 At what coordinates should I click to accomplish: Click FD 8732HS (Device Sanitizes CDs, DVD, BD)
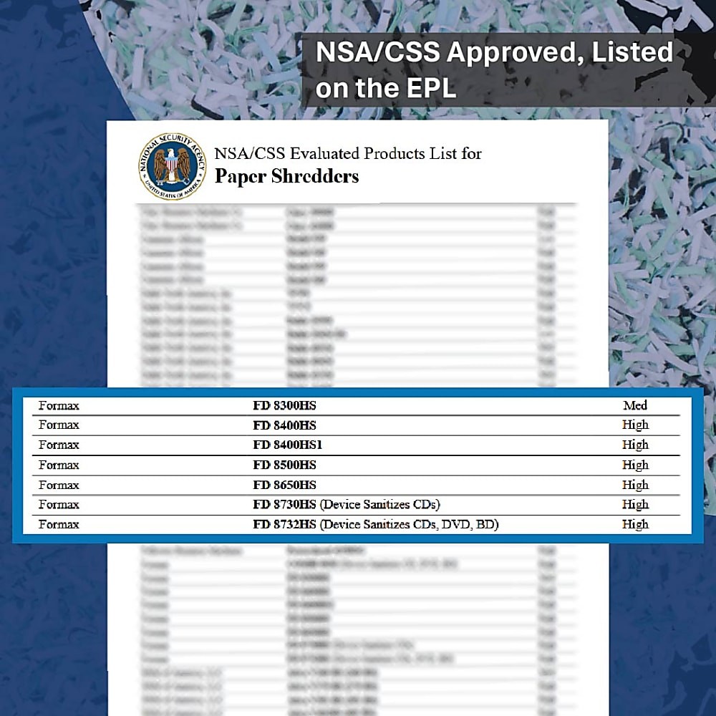pyautogui.click(x=376, y=524)
